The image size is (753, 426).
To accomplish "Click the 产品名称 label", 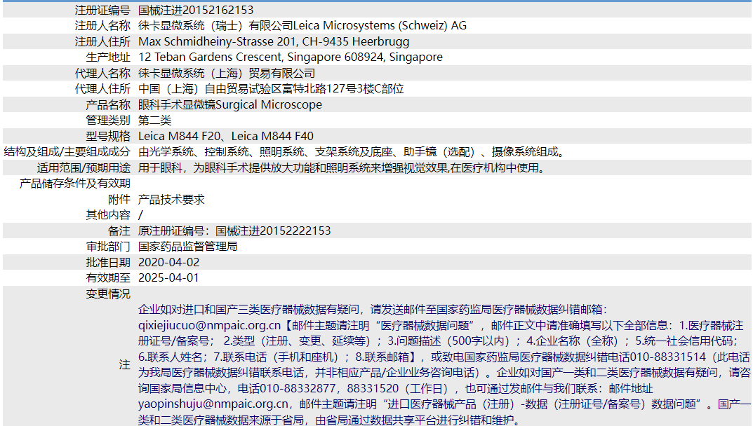I will click(108, 104).
